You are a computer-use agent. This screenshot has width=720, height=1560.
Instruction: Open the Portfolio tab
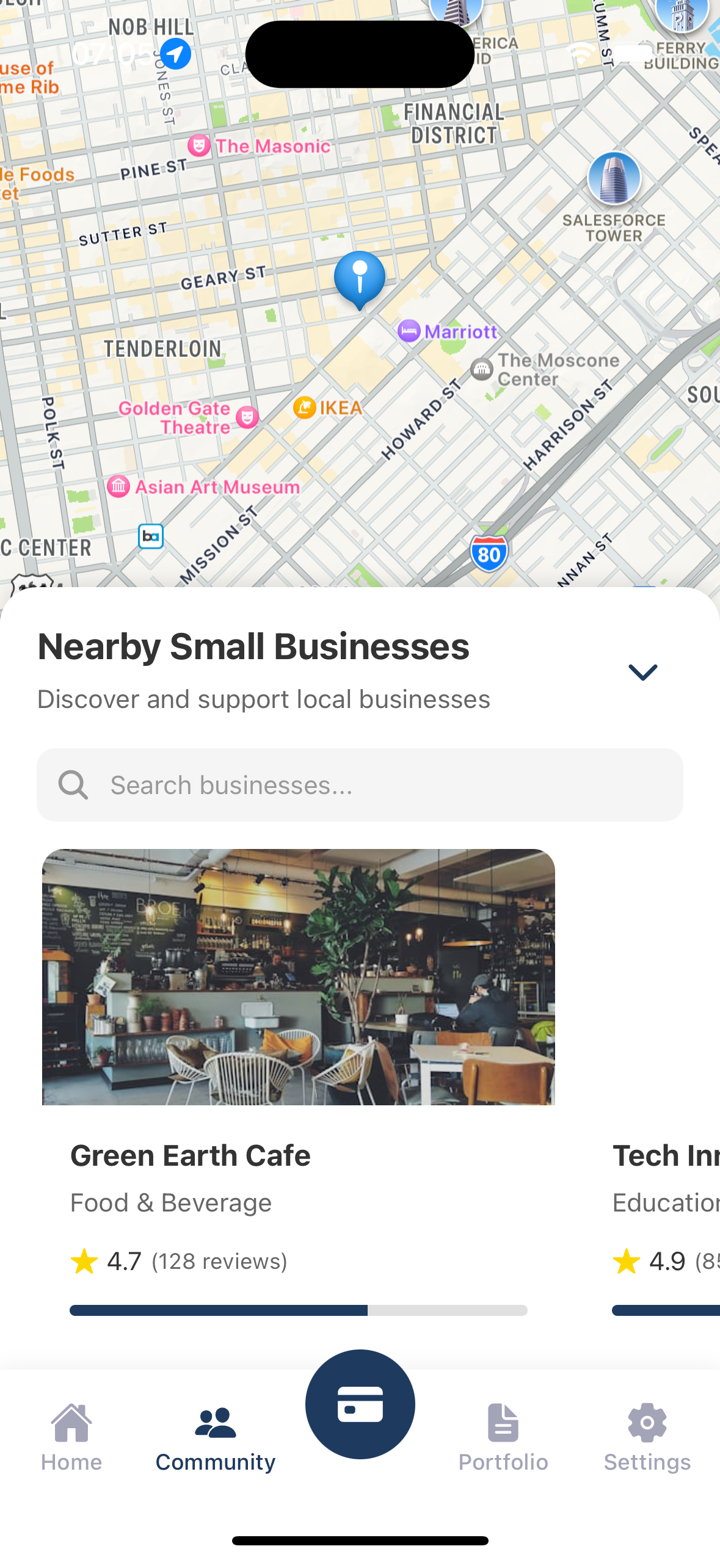tap(503, 1437)
